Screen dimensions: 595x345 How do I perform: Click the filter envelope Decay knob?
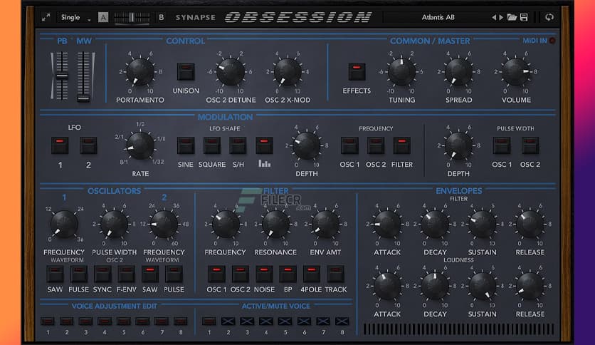(x=435, y=224)
